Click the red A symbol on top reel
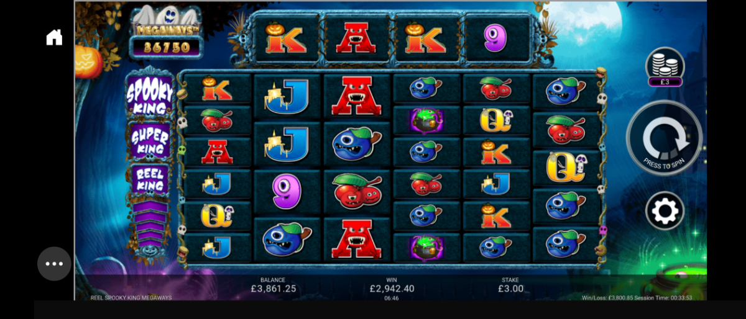Screen dimensions: 746x319 [356, 38]
